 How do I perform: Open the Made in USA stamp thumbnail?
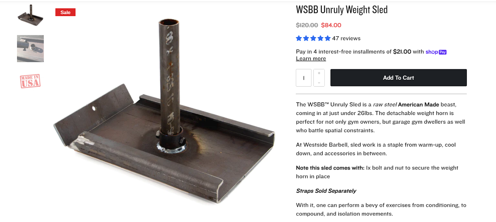pyautogui.click(x=30, y=81)
